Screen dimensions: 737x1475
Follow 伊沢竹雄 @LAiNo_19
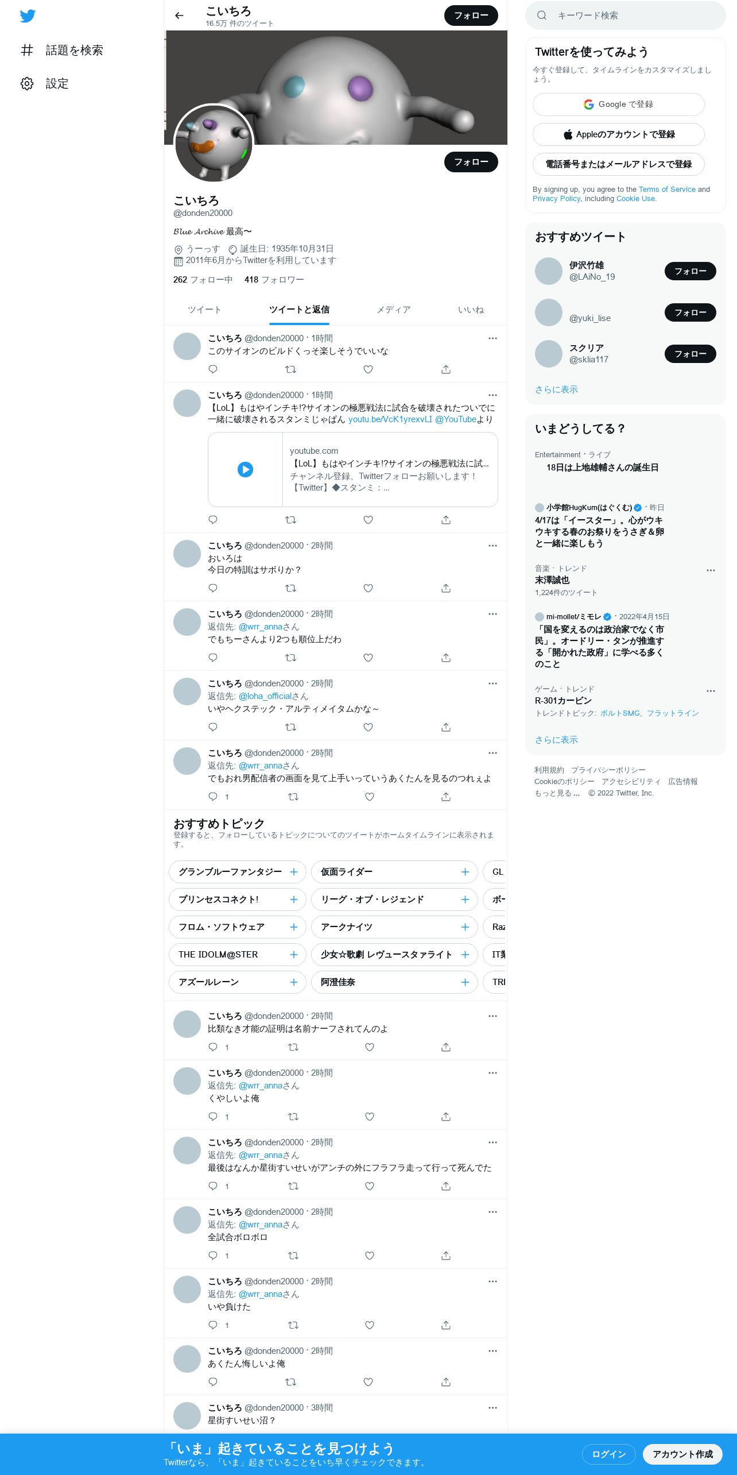[x=691, y=271]
